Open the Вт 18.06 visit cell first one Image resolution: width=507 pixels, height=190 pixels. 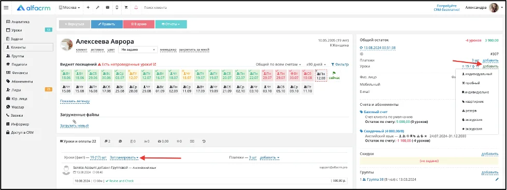click(66, 75)
